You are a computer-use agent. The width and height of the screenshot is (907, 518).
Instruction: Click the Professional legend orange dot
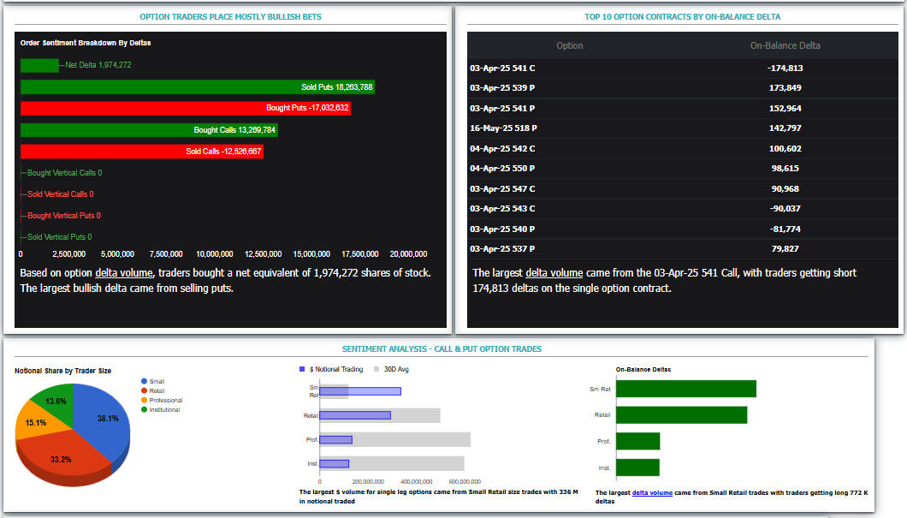(144, 400)
